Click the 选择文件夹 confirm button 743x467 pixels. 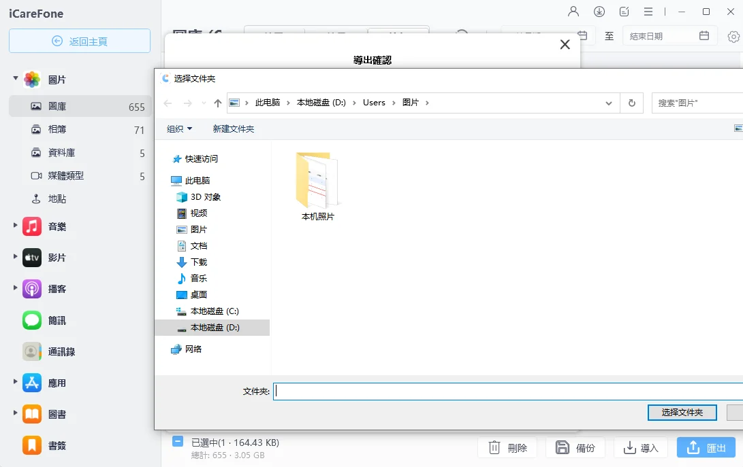tap(682, 413)
